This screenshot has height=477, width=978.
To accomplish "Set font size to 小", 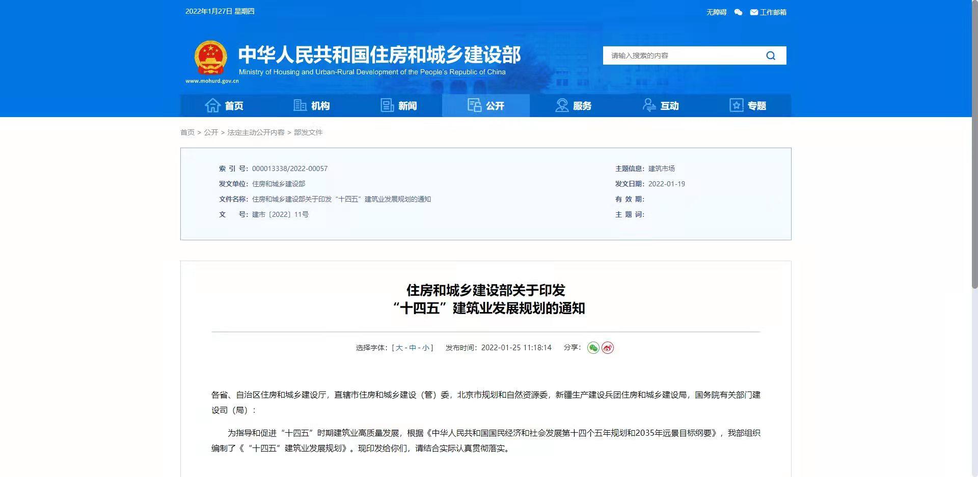I will click(425, 348).
